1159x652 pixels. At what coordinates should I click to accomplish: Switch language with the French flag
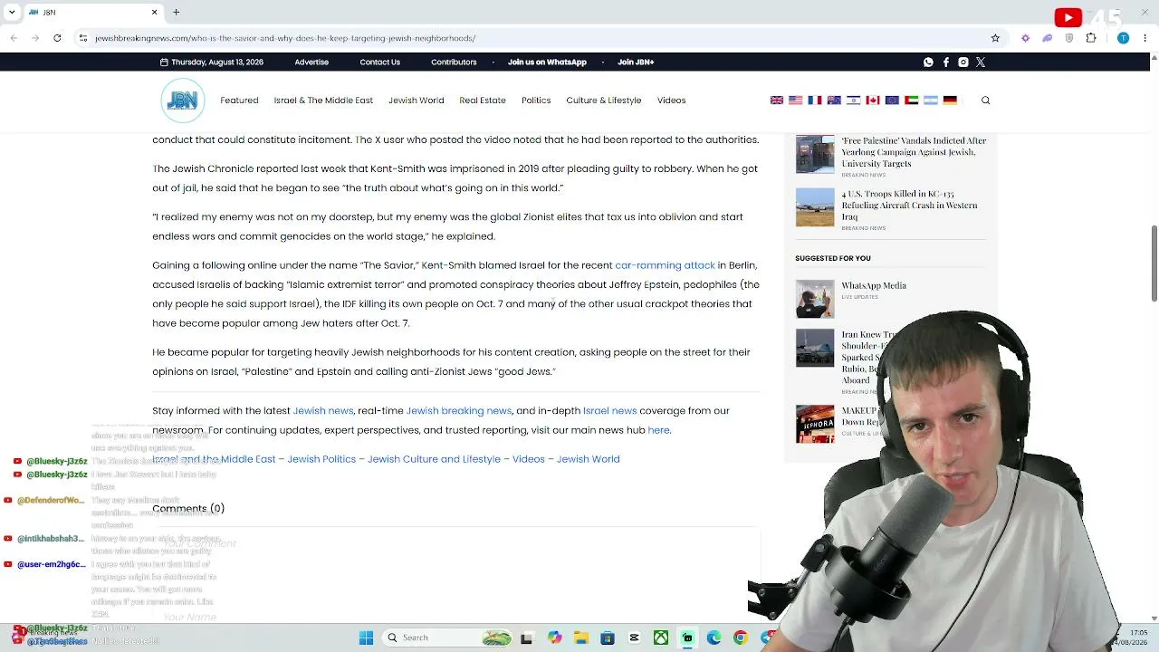(x=815, y=101)
